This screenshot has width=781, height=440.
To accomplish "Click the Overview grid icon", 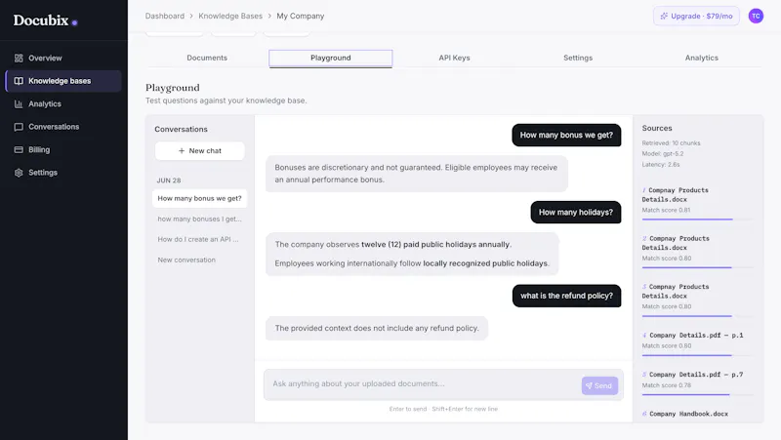I will click(19, 59).
